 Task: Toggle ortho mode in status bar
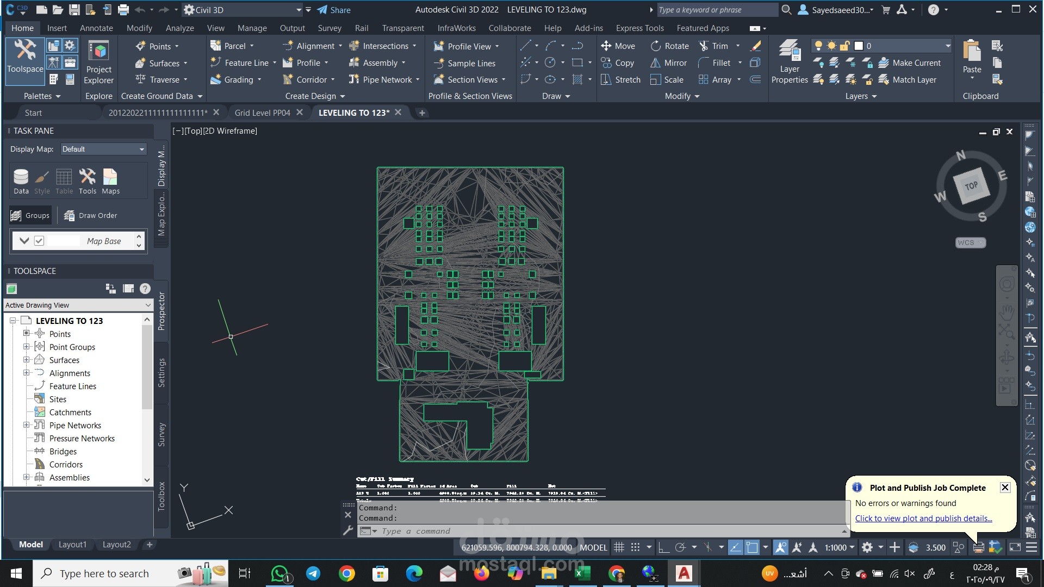click(663, 548)
